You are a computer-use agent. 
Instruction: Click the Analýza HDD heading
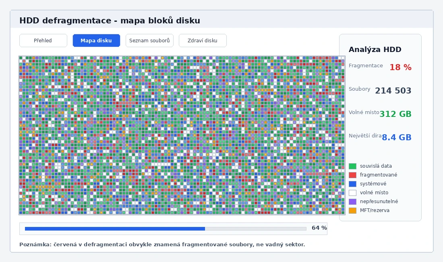375,50
